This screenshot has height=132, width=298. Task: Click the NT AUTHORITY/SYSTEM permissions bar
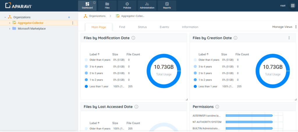[249, 122]
